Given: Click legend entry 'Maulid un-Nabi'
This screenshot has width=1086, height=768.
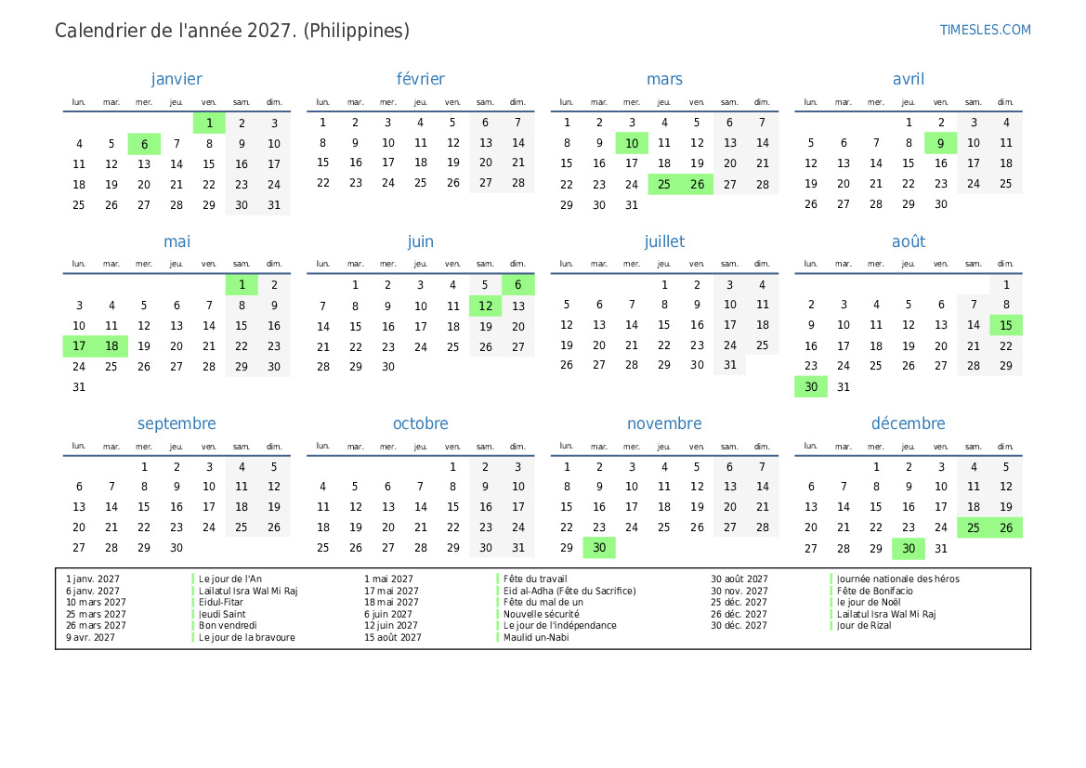Looking at the screenshot, I should pos(536,638).
